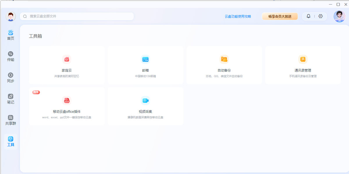Select the 工具 tools tab
The height and width of the screenshot is (174, 349).
click(11, 142)
